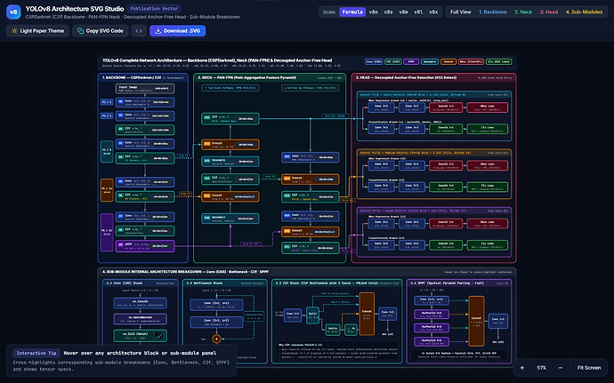This screenshot has width=614, height=383.
Task: Copy the SVG code to clipboard
Action: (x=101, y=31)
